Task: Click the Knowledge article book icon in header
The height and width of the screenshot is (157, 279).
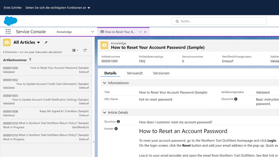Action: pyautogui.click(x=104, y=45)
